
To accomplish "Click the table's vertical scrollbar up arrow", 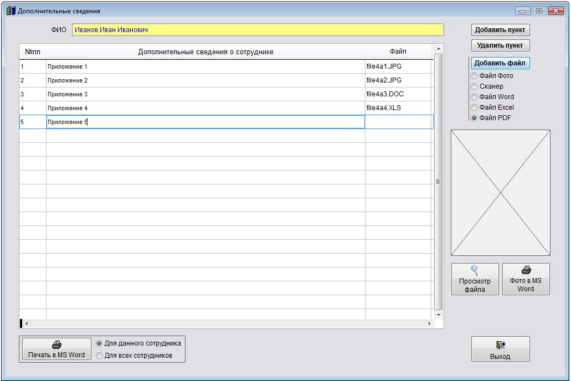I will [x=439, y=49].
